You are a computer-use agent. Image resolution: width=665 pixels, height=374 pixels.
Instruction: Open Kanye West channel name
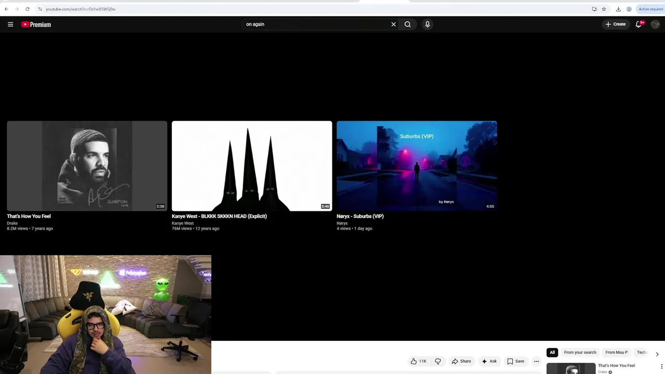[x=183, y=223]
